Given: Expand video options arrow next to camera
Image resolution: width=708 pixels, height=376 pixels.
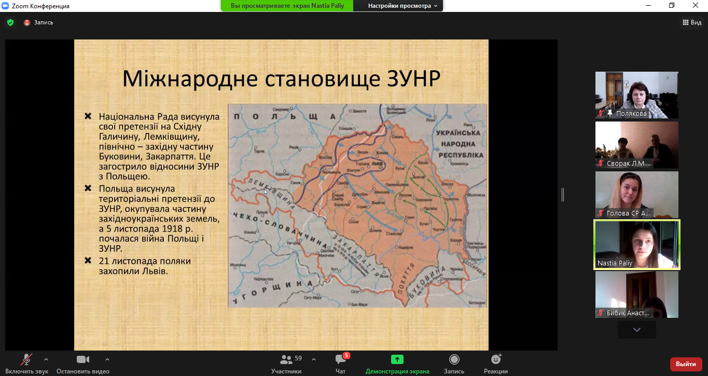Looking at the screenshot, I should pyautogui.click(x=107, y=359).
